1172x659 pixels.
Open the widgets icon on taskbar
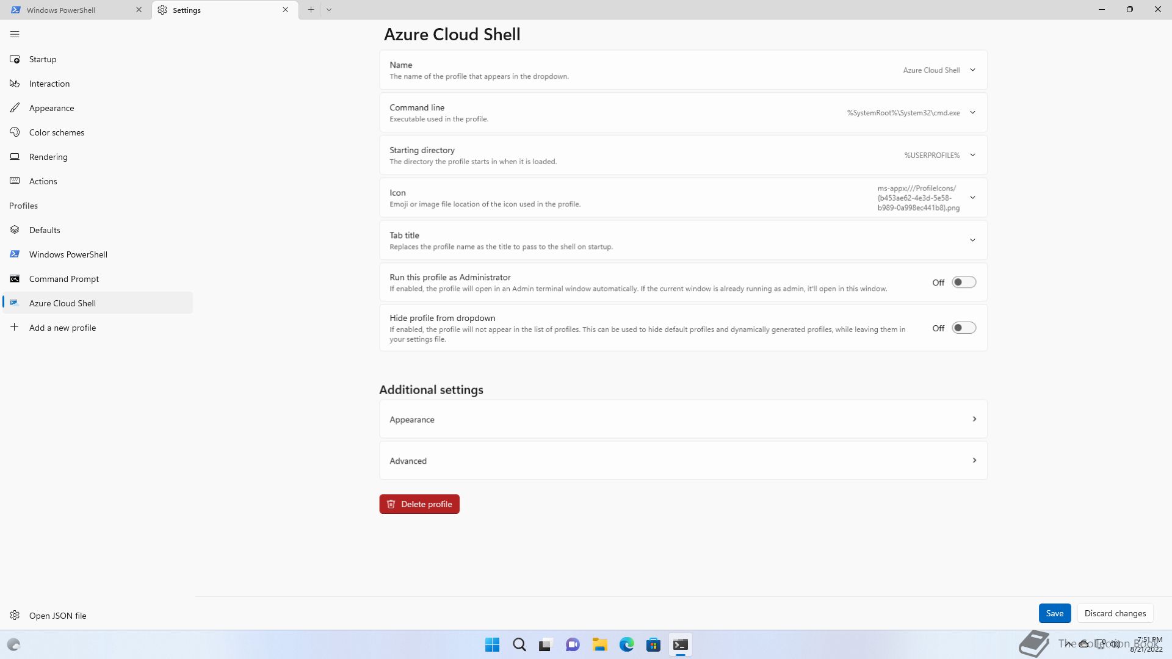pos(13,645)
